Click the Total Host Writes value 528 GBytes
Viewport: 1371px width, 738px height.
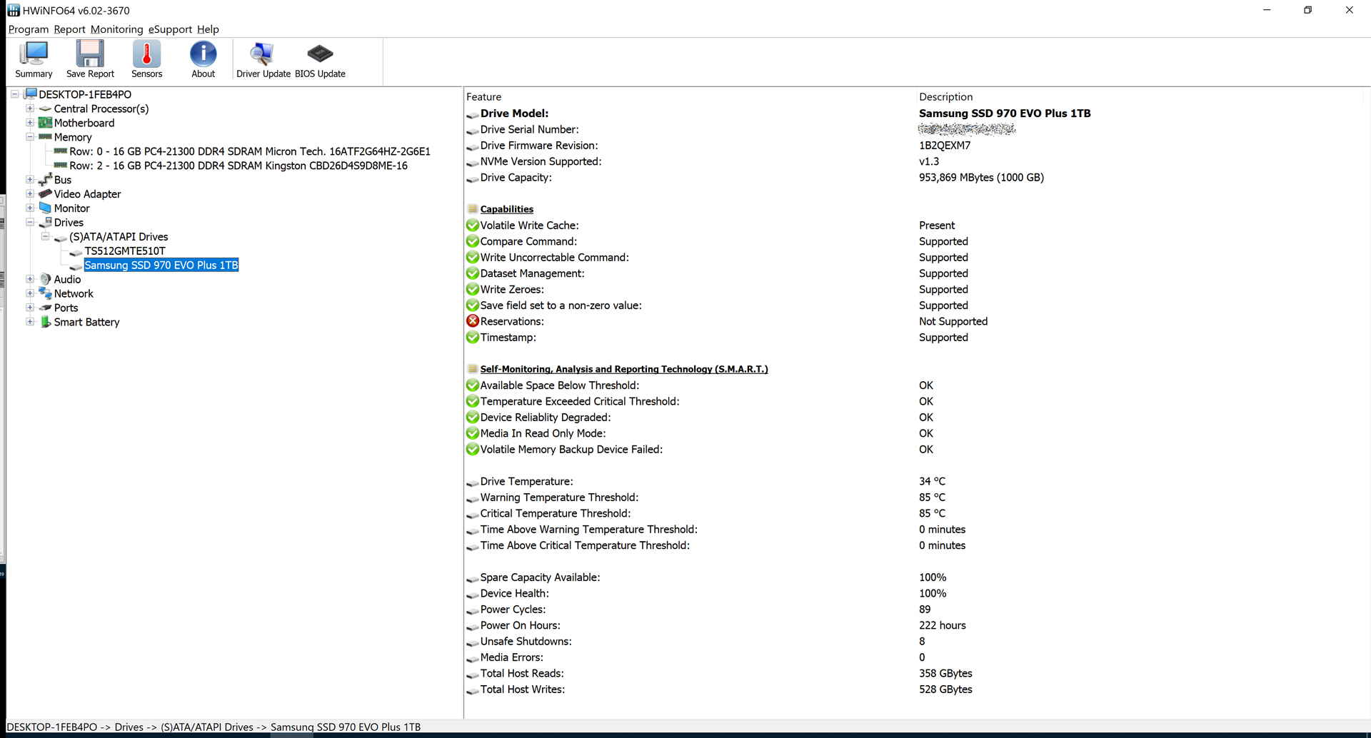[x=945, y=689]
